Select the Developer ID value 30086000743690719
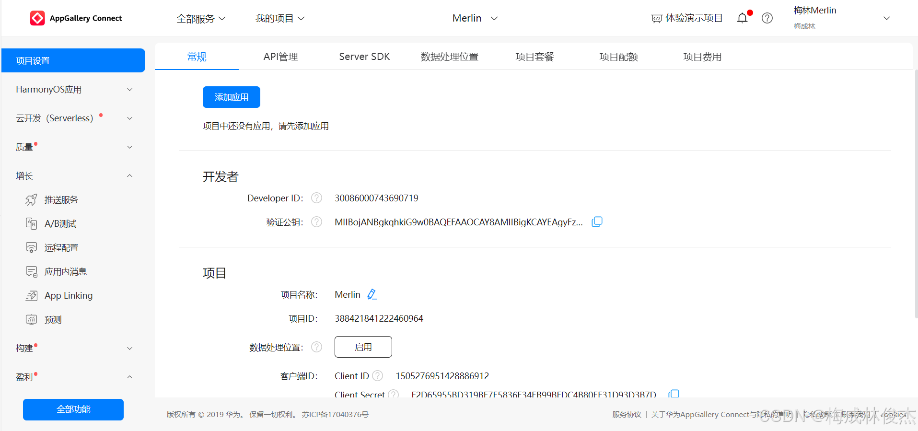Viewport: 918px width, 431px height. [x=376, y=198]
